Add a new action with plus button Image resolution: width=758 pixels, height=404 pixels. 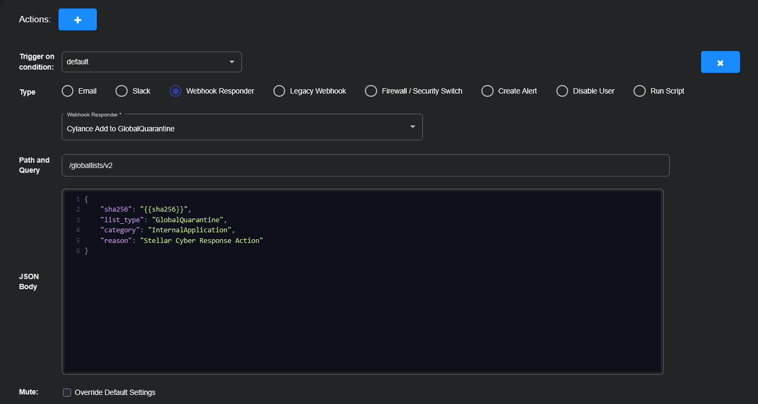coord(77,20)
